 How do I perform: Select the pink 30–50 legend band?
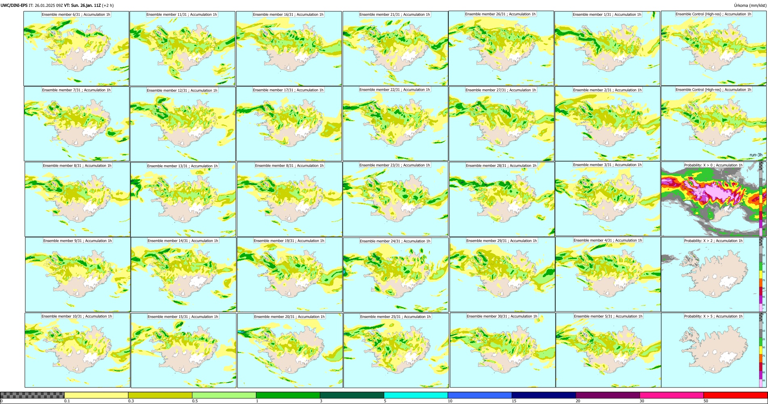(x=671, y=395)
